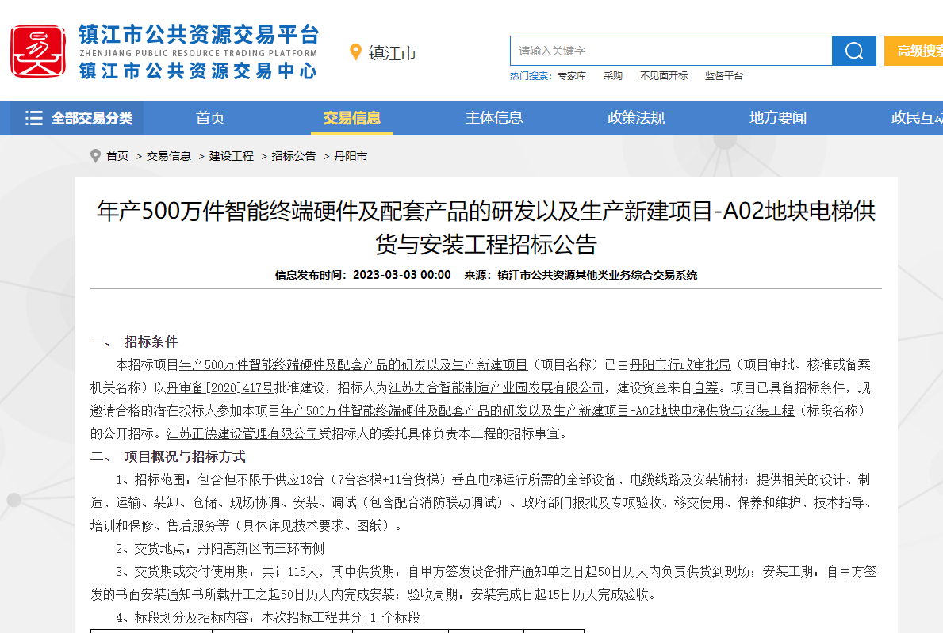Click the 监督平台 hot search link
Viewport: 943px width, 633px height.
(723, 76)
